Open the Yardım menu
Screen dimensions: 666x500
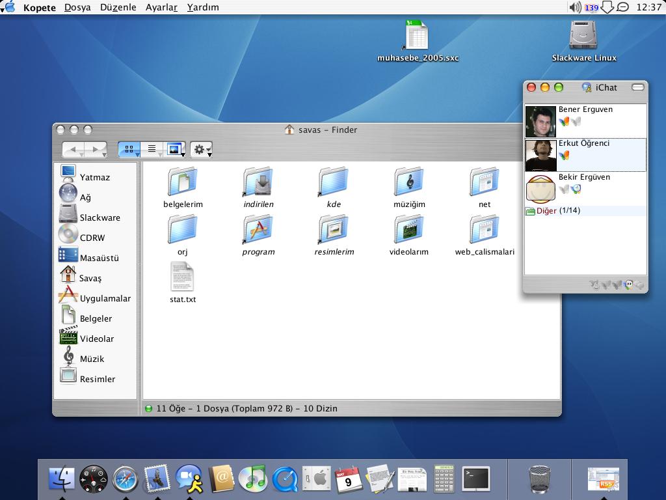coord(203,7)
